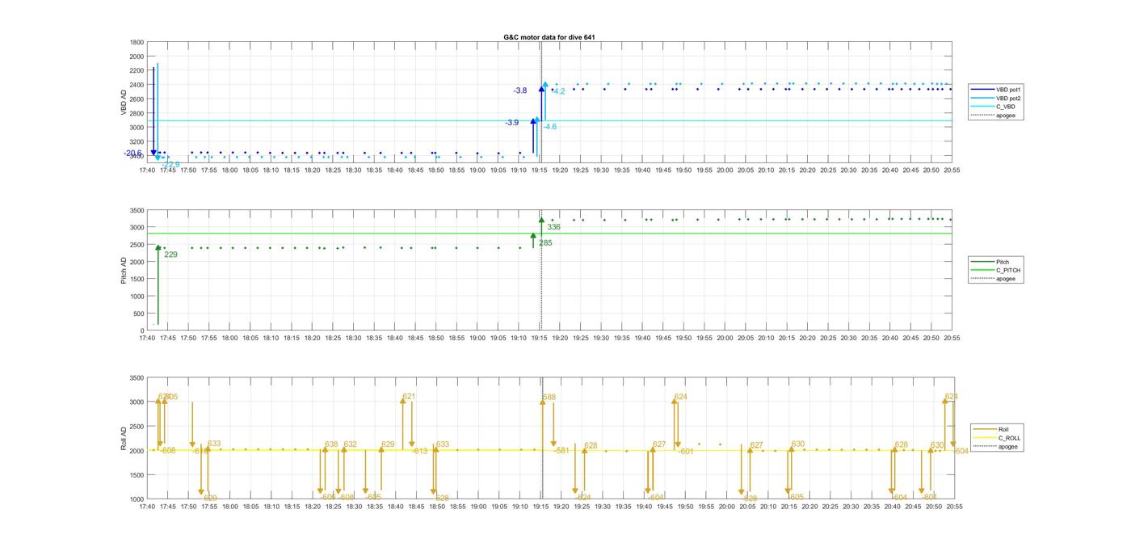Screen dimensions: 1131x560
Task: Click the "-581" annotation in Roll plot
Action: click(x=561, y=451)
